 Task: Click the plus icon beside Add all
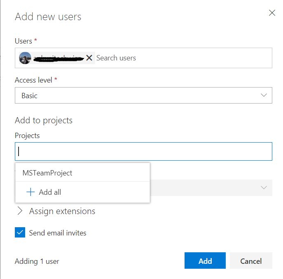pyautogui.click(x=30, y=192)
